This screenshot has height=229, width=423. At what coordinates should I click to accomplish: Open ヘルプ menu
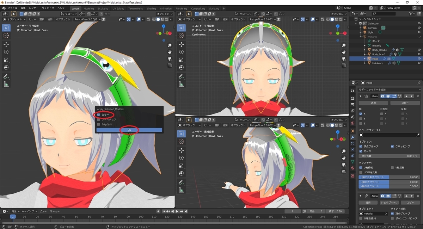(x=61, y=8)
